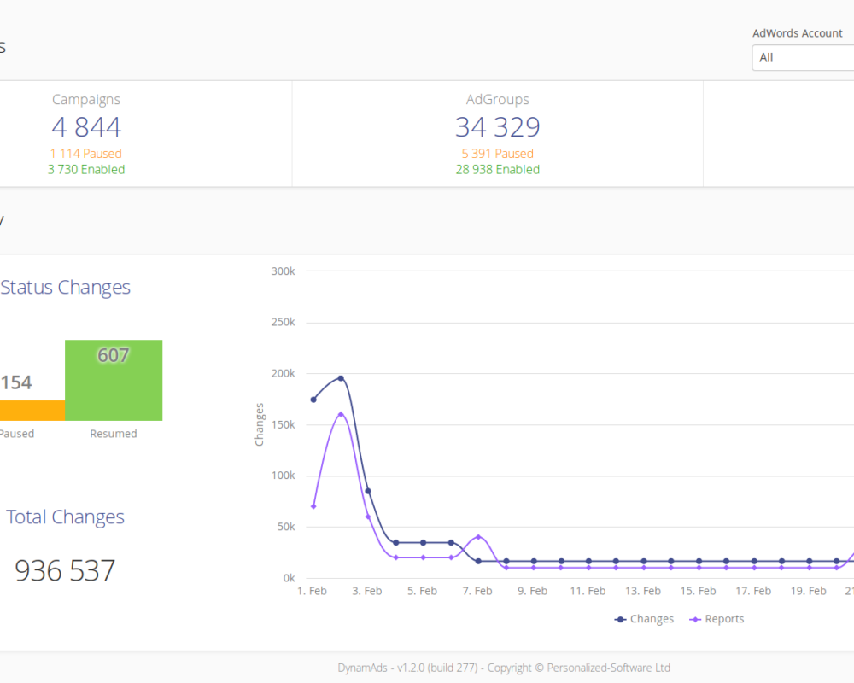854x683 pixels.
Task: Toggle the Changes series in legend
Action: point(644,619)
